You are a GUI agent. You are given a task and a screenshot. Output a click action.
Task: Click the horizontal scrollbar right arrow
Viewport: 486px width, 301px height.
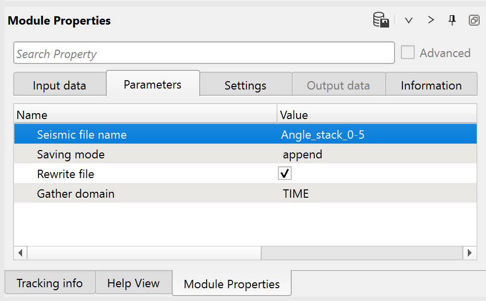[x=470, y=253]
